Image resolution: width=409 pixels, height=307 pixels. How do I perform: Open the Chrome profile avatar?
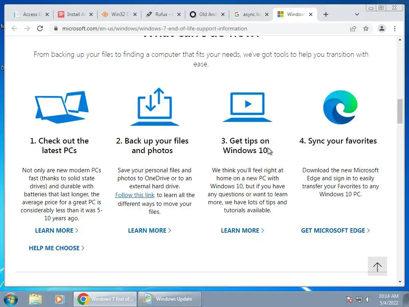pos(381,28)
